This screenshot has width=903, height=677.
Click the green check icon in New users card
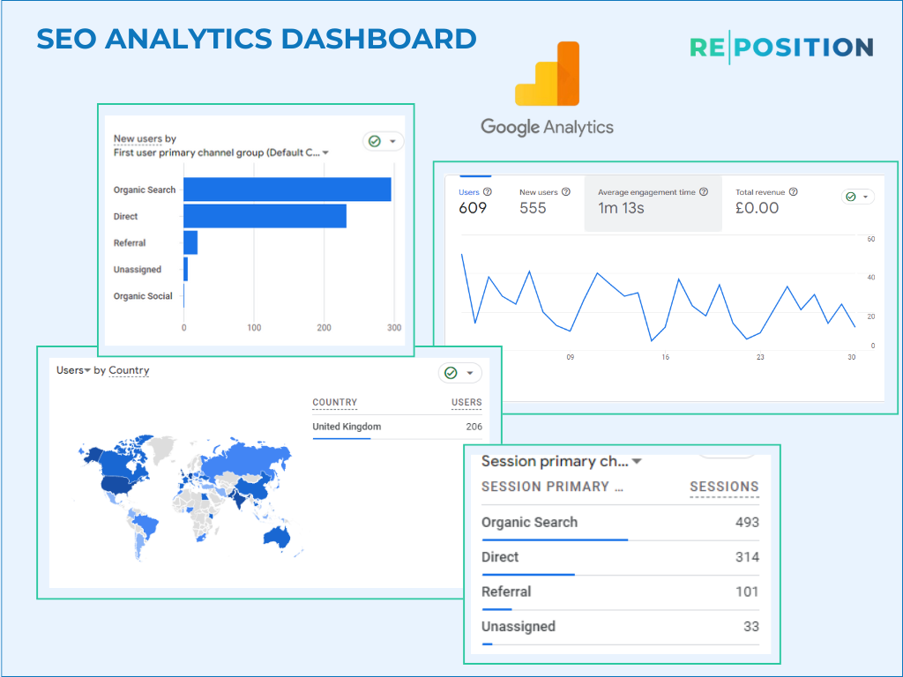(374, 141)
